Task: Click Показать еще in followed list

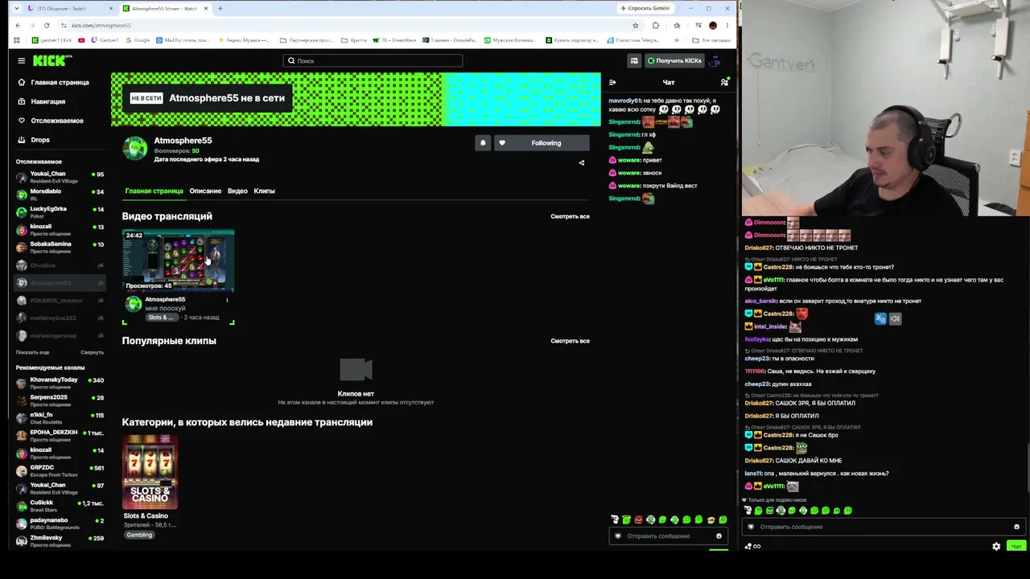Action: pyautogui.click(x=32, y=352)
